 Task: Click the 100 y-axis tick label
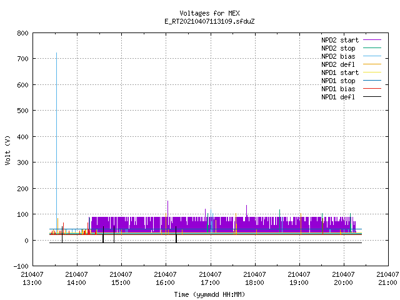click(x=22, y=214)
